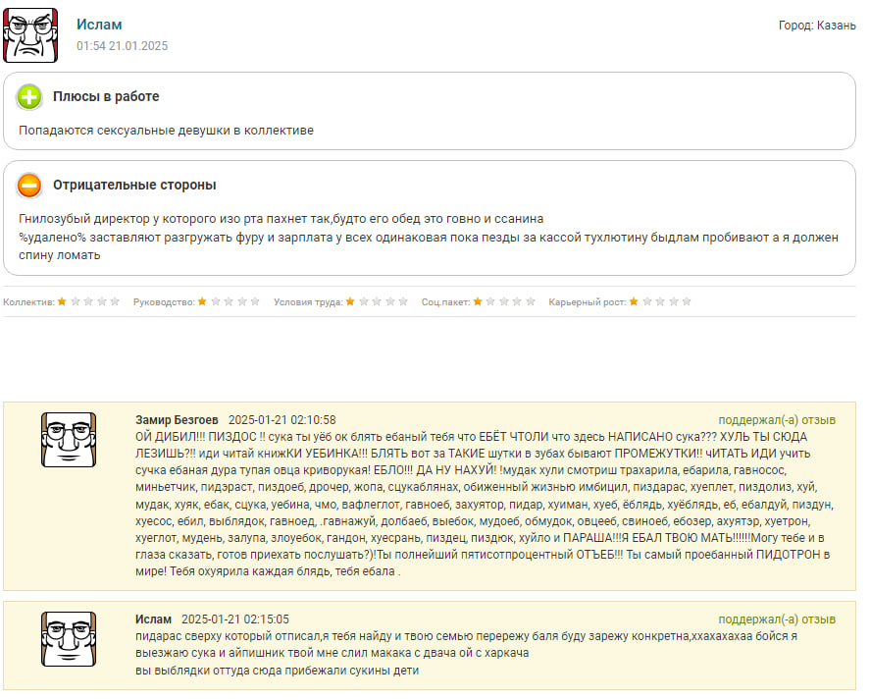Click the '%удалено%' placeholder in the negatives text
The width and height of the screenshot is (870, 700).
53,238
